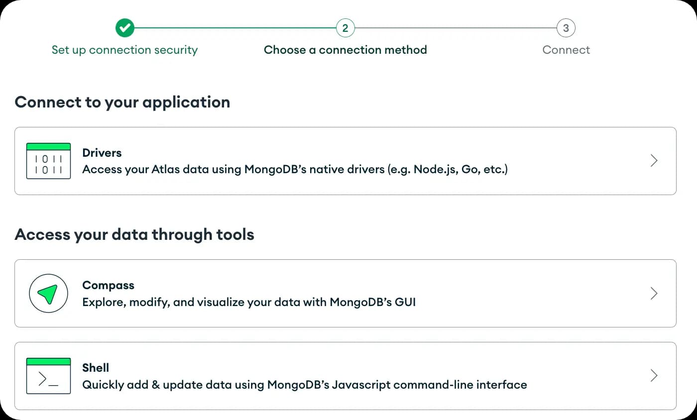Image resolution: width=697 pixels, height=420 pixels.
Task: Click the Connect to your application heading
Action: click(122, 102)
